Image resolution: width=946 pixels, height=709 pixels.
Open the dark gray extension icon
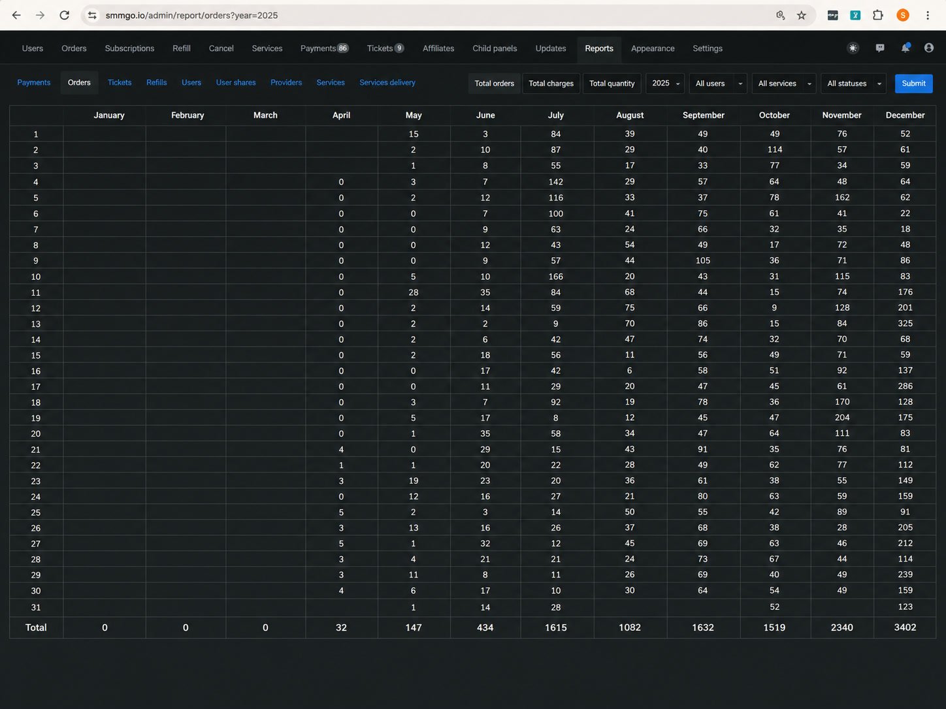coord(833,15)
